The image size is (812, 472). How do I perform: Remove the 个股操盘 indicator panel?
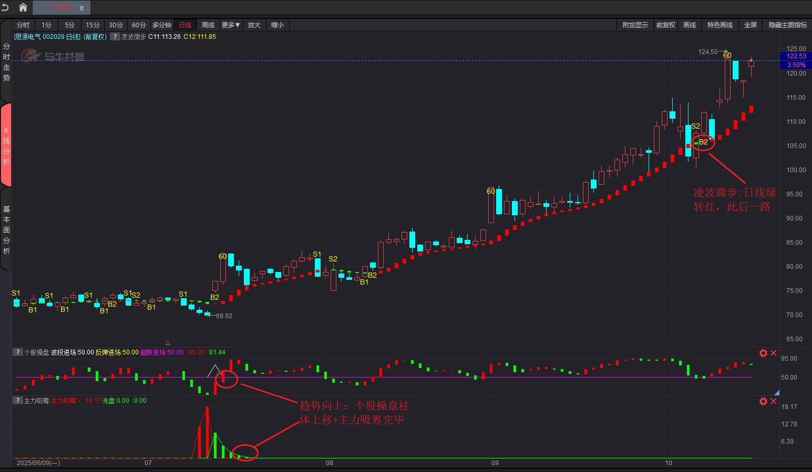pyautogui.click(x=774, y=353)
